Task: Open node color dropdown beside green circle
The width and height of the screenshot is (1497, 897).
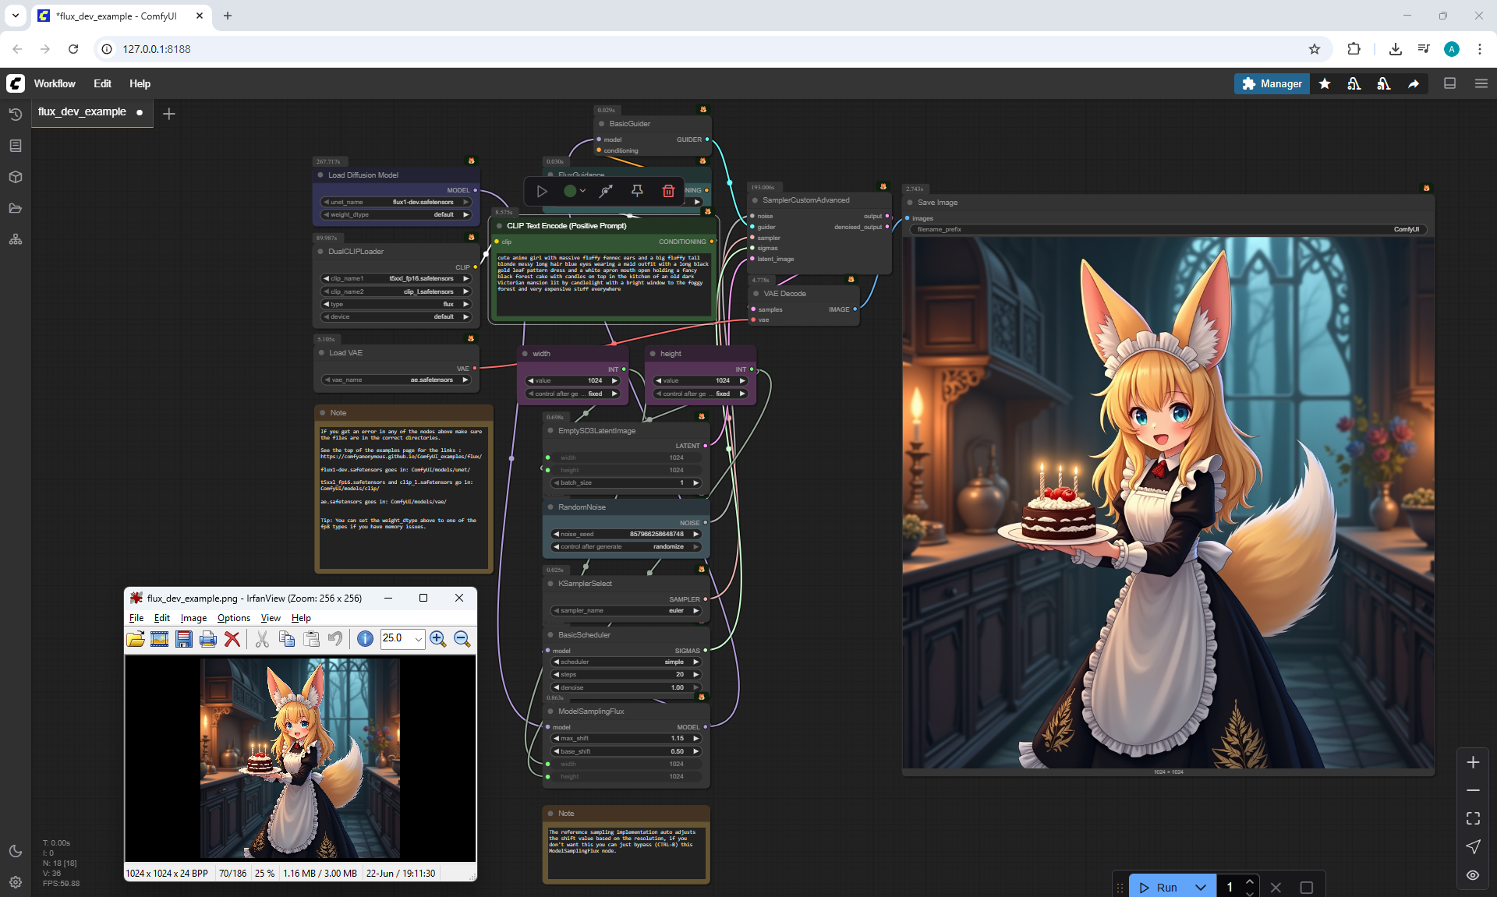Action: pyautogui.click(x=582, y=191)
